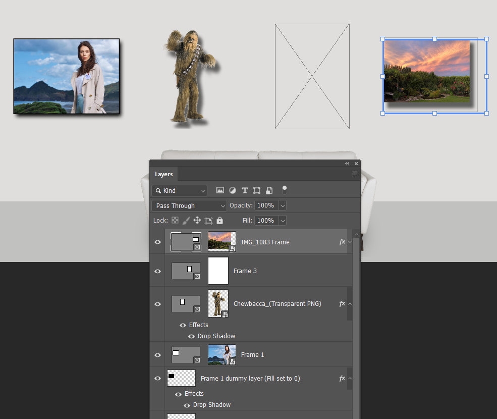Collapse the Layers panel with double arrows

347,164
